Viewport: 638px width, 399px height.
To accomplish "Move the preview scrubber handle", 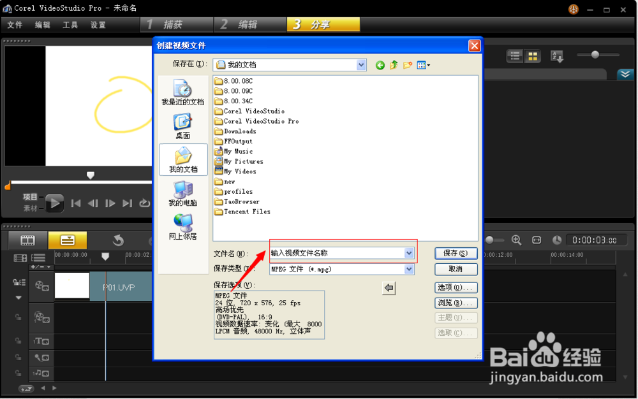I will point(91,175).
